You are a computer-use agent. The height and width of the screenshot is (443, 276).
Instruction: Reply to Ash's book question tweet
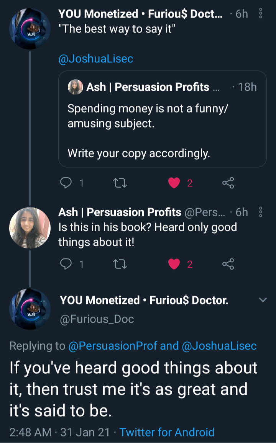pyautogui.click(x=67, y=264)
